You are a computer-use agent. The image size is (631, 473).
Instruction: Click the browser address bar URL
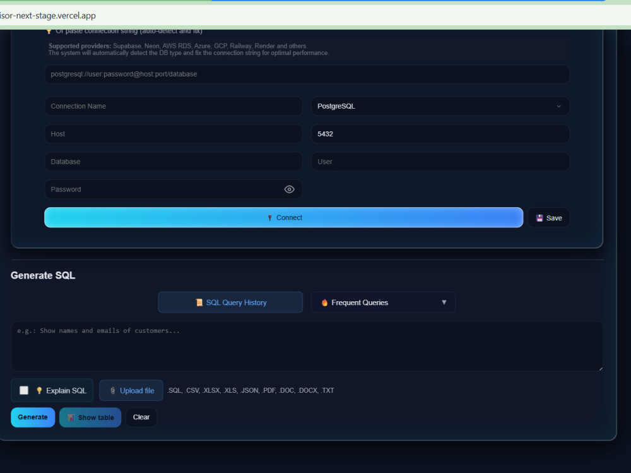48,16
